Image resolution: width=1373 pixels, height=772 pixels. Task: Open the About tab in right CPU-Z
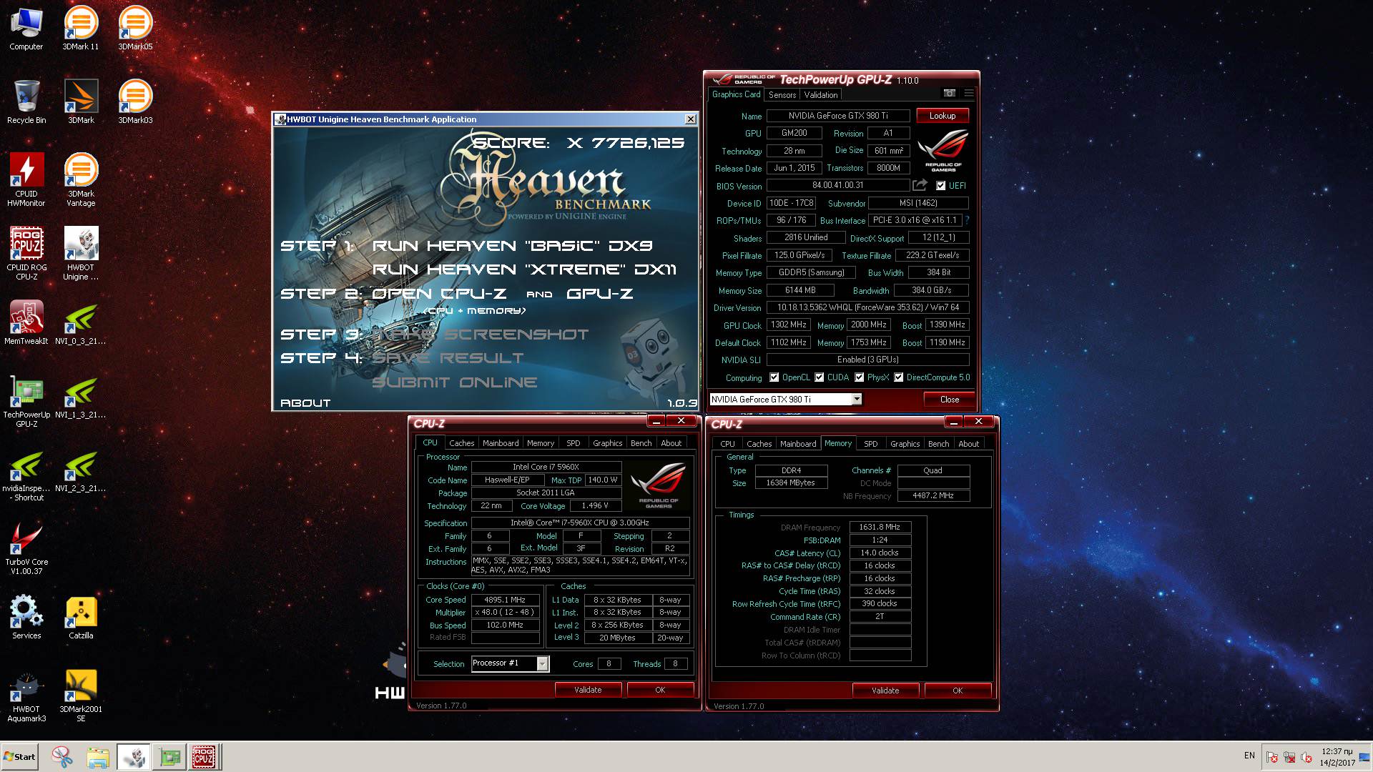coord(968,444)
